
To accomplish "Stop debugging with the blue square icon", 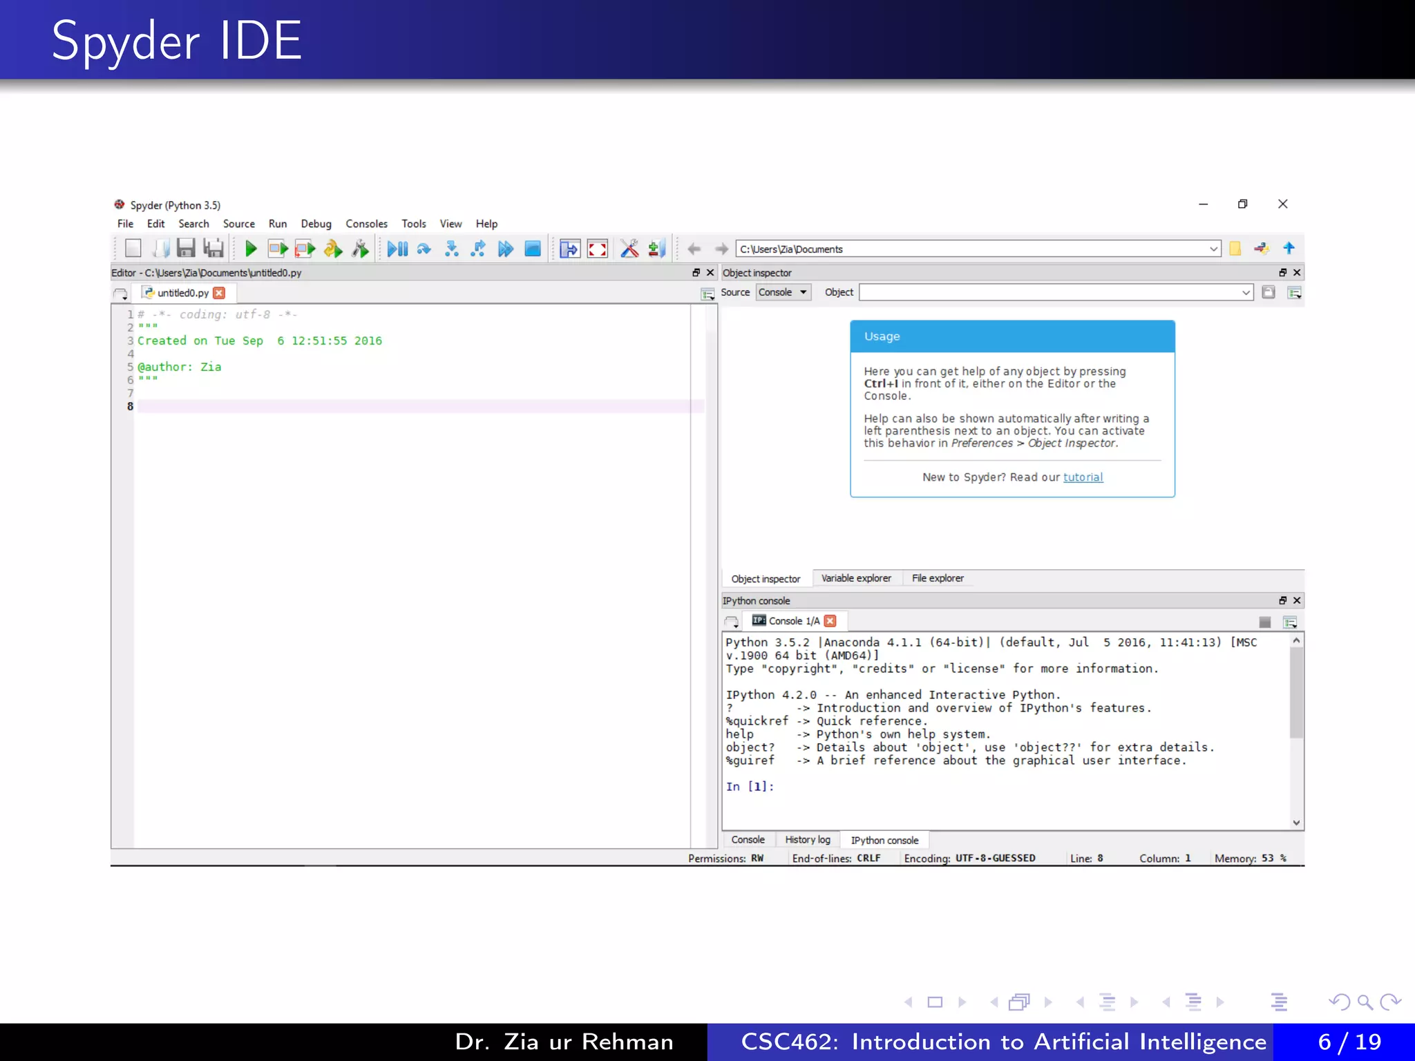I will click(533, 249).
